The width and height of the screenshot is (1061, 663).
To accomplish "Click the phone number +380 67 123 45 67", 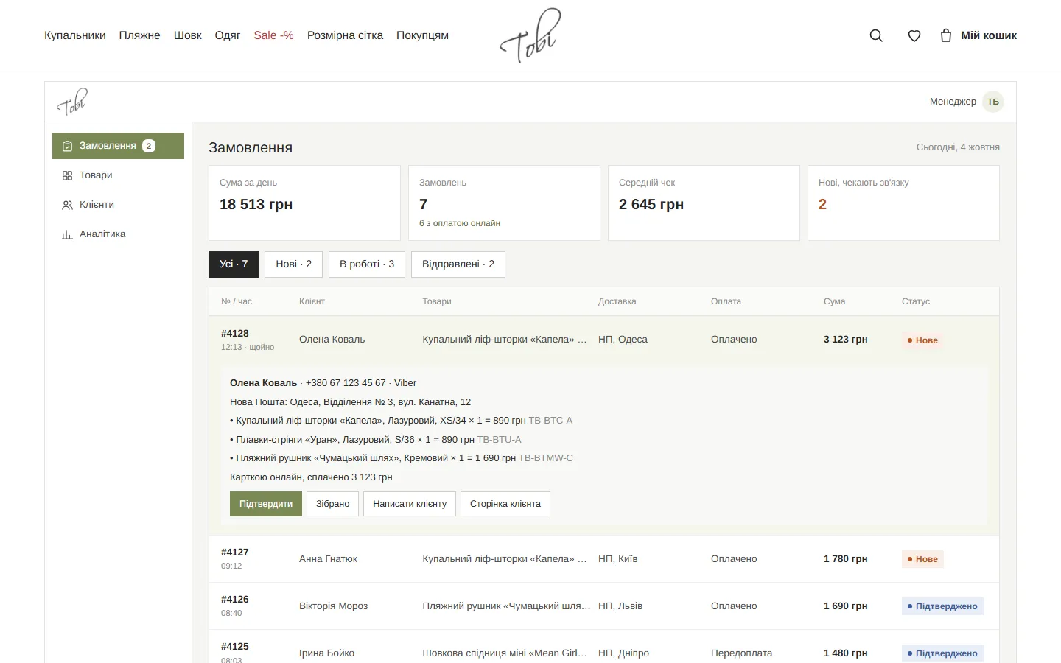I will 346,383.
